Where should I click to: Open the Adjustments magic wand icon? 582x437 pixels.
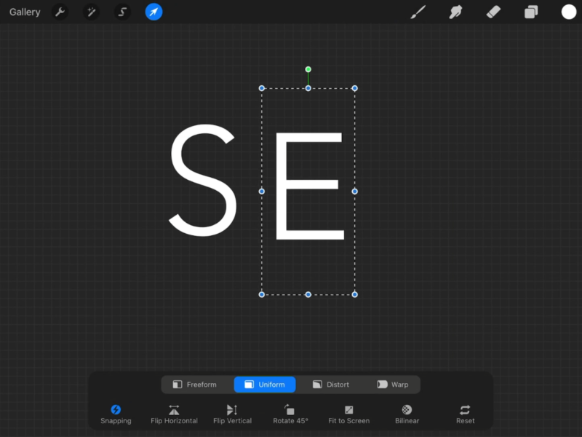coord(91,12)
